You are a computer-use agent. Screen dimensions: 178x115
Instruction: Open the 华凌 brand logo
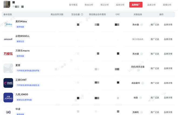point(8,112)
